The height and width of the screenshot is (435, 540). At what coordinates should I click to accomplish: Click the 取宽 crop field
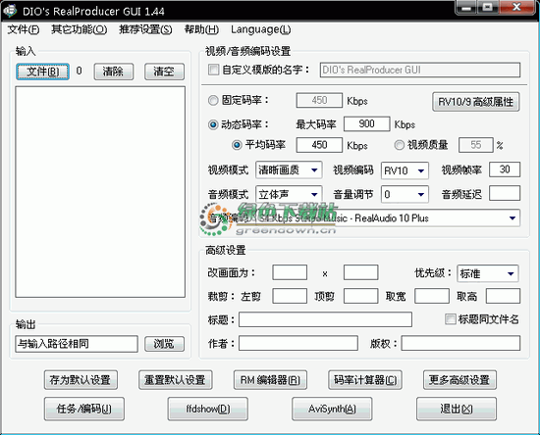pos(432,296)
